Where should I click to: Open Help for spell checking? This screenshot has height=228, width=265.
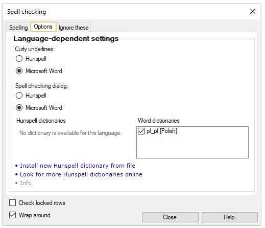click(x=230, y=217)
